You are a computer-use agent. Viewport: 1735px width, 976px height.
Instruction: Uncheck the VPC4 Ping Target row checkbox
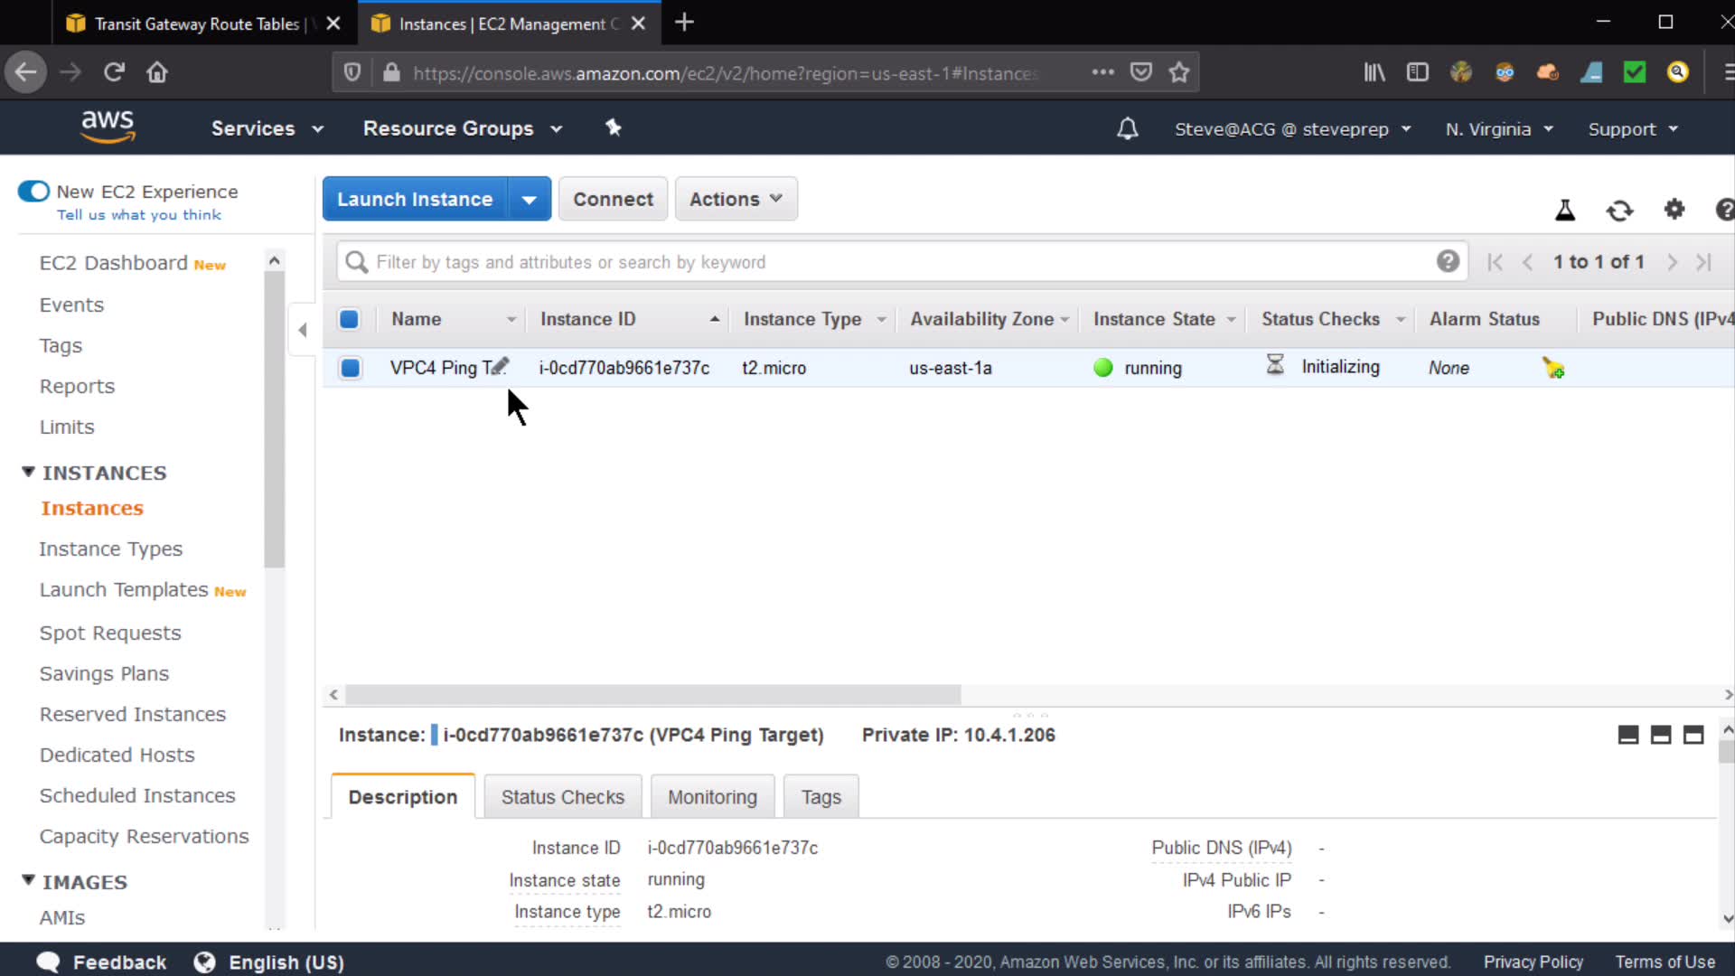coord(350,368)
